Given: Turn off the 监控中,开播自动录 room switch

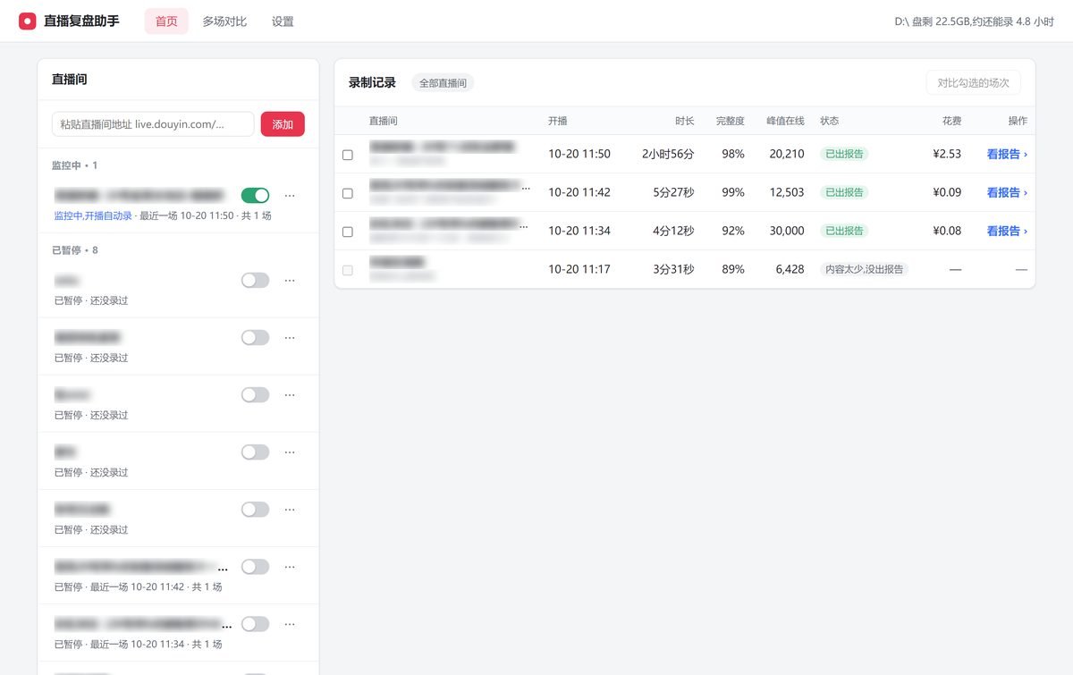Looking at the screenshot, I should [x=255, y=195].
